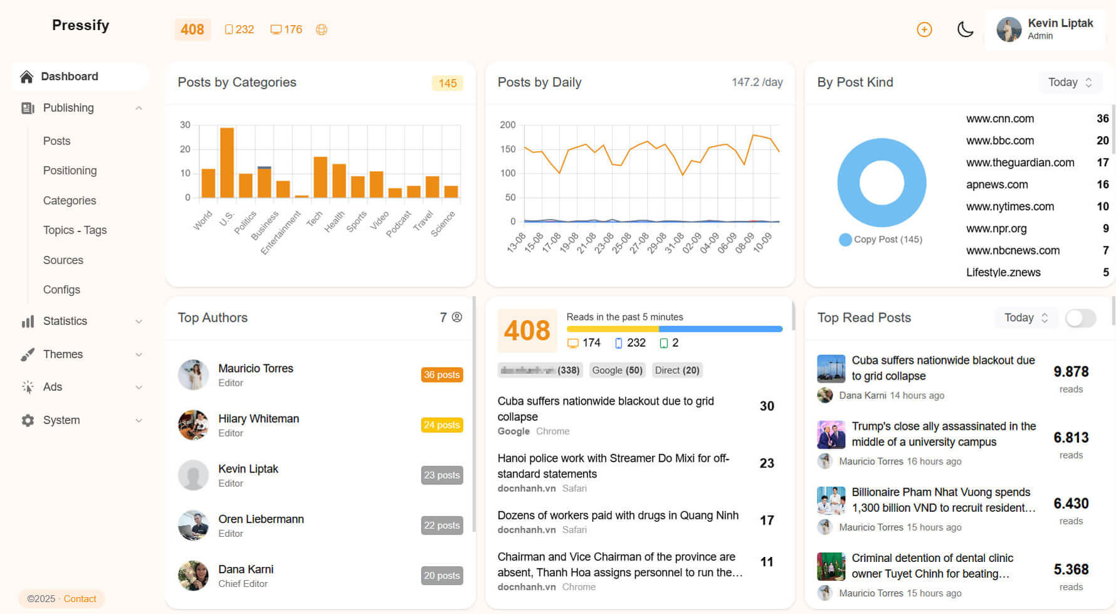Image resolution: width=1116 pixels, height=614 pixels.
Task: Switch to dark mode via moon icon
Action: coord(965,29)
